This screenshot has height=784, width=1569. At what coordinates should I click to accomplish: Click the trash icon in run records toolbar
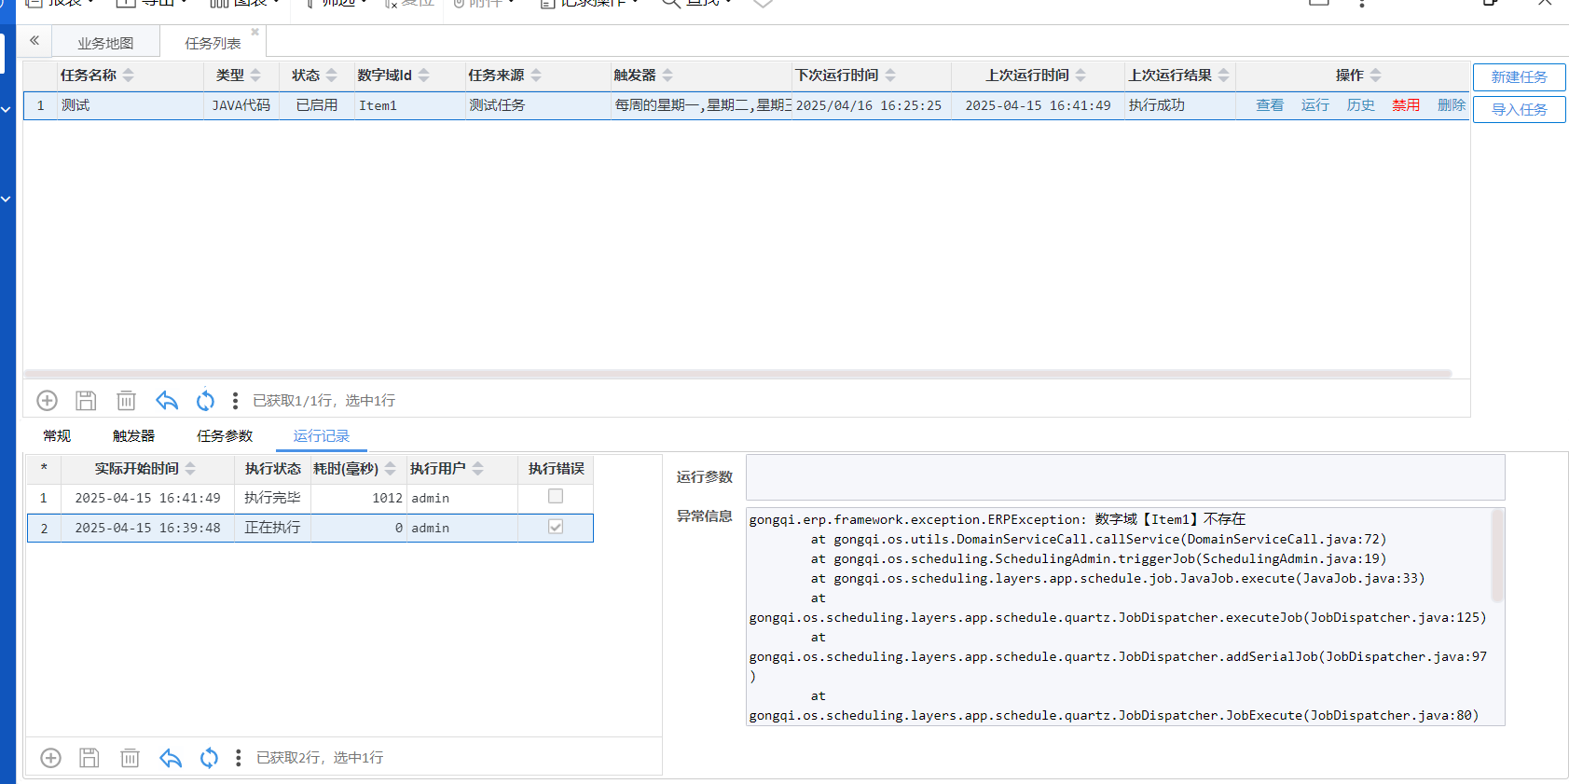130,758
